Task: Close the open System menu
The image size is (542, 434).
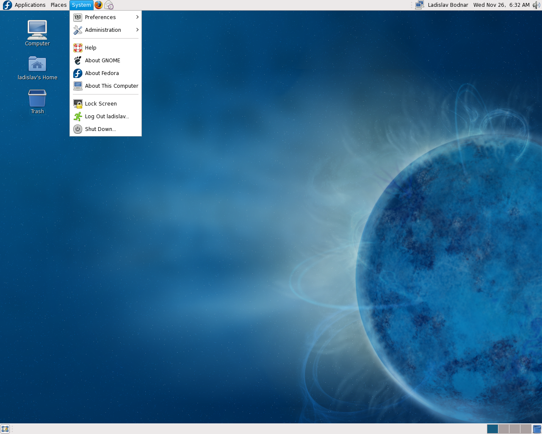Action: point(81,5)
